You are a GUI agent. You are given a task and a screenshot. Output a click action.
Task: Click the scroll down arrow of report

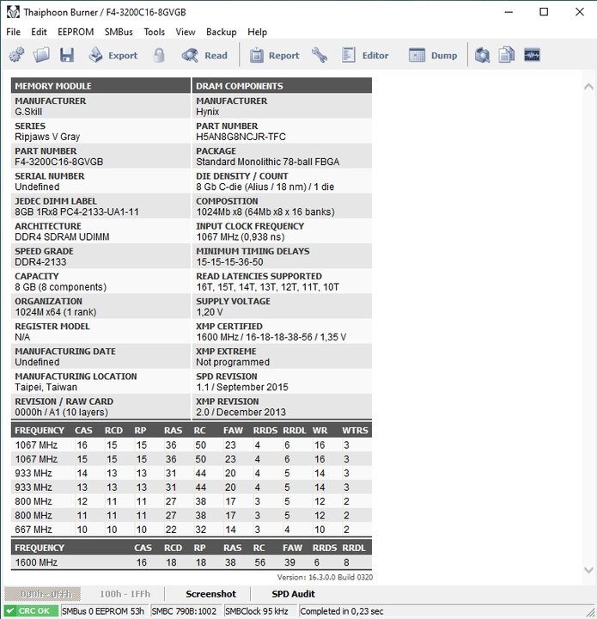point(588,570)
